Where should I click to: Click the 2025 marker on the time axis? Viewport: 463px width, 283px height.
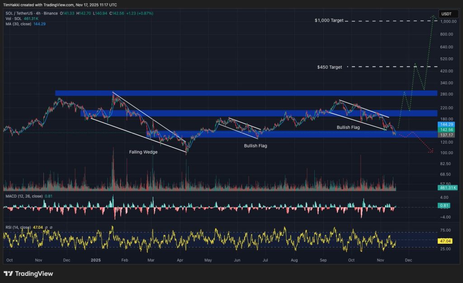96,260
